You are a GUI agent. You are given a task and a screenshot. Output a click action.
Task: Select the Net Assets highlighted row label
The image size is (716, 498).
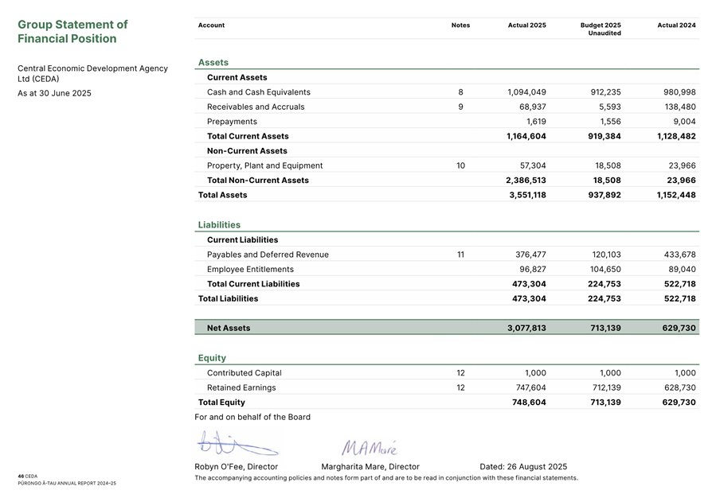click(229, 328)
